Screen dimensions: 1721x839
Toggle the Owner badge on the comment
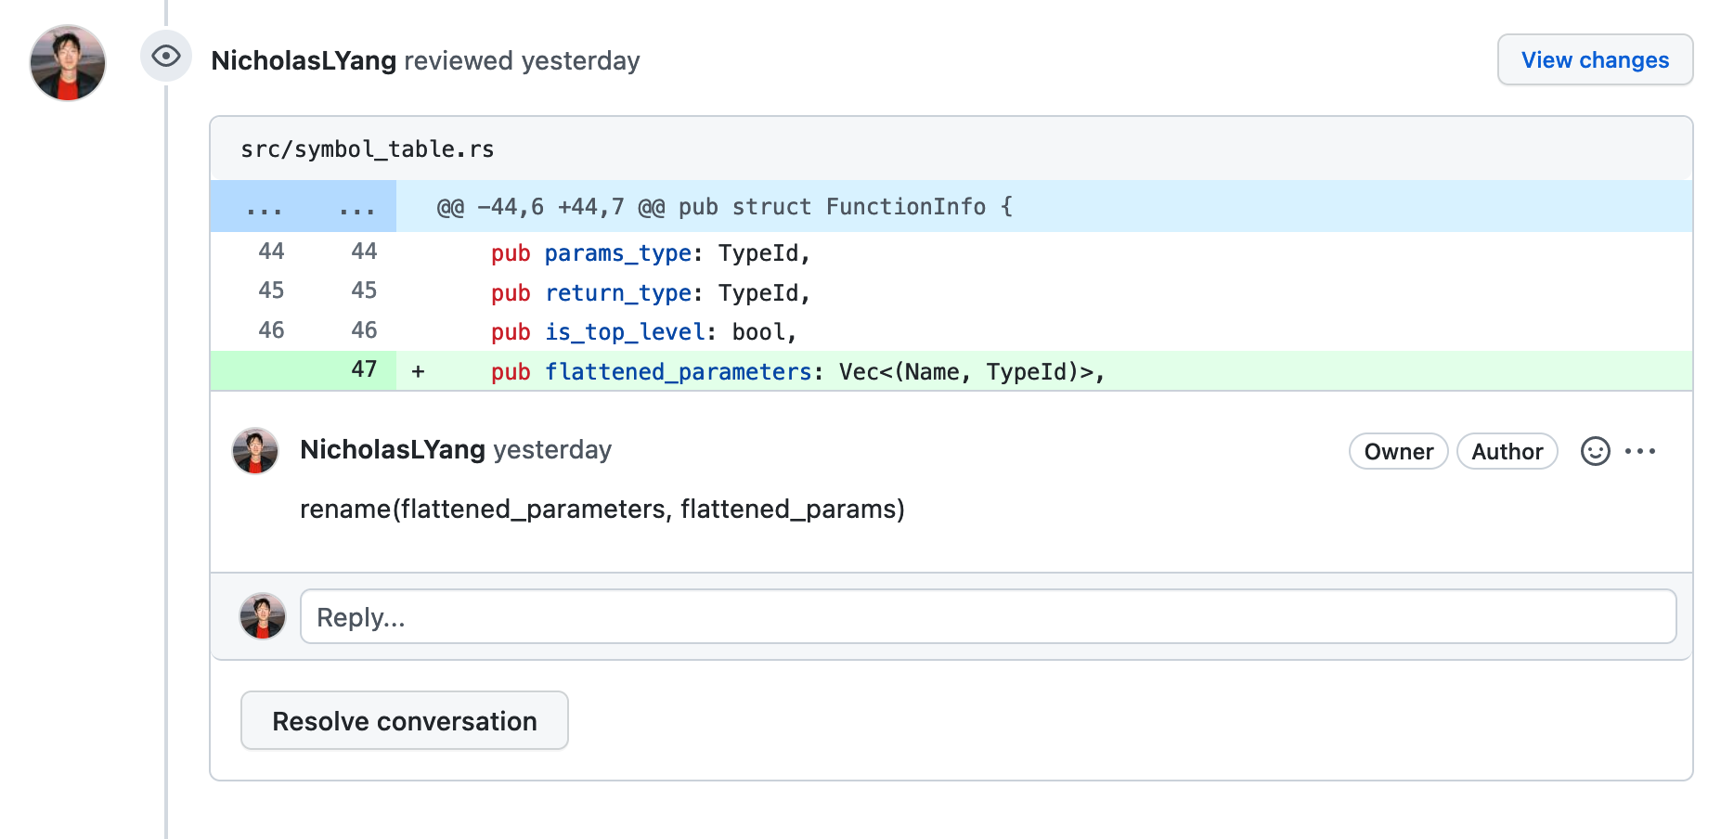(1398, 451)
